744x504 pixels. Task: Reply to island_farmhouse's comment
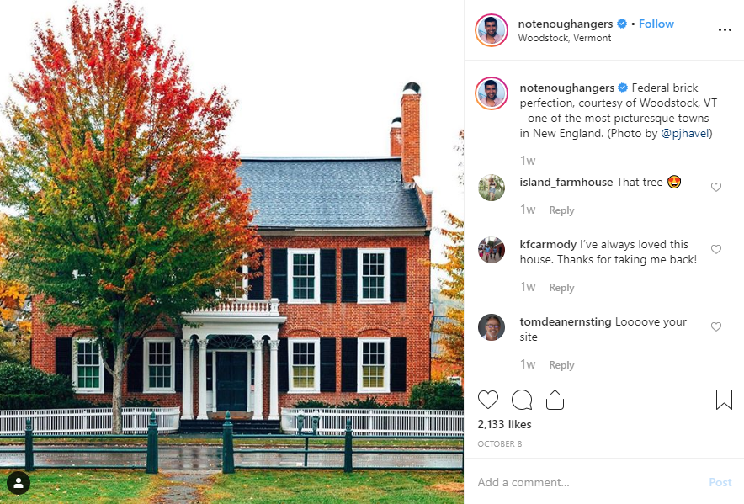point(562,210)
